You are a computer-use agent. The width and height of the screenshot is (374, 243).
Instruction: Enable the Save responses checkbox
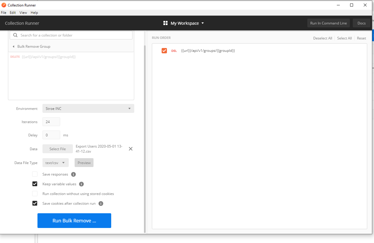pyautogui.click(x=35, y=174)
